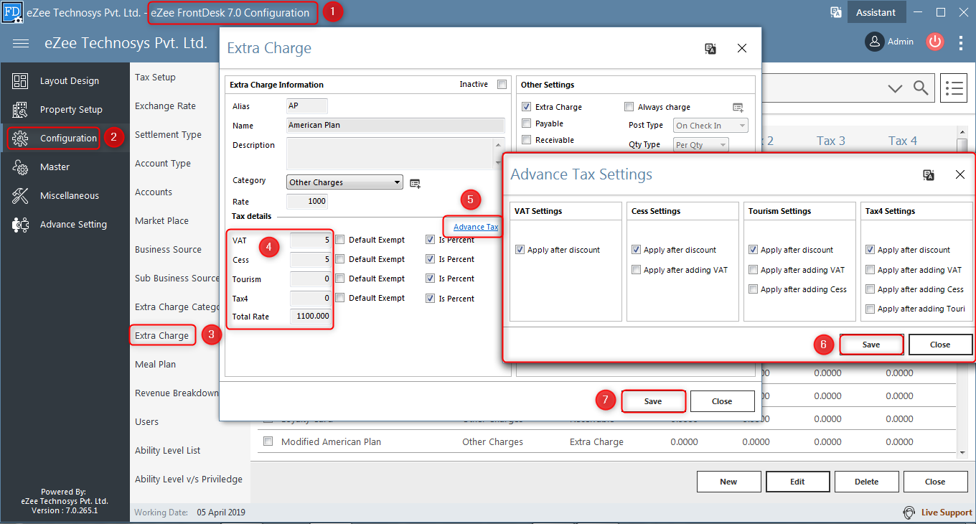This screenshot has width=976, height=524.
Task: Click the Layout Design sidebar icon
Action: click(x=20, y=81)
